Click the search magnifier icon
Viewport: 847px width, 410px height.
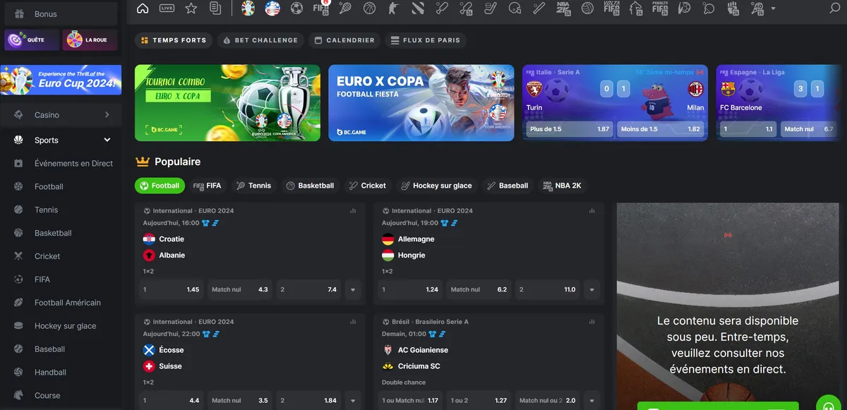click(x=835, y=8)
